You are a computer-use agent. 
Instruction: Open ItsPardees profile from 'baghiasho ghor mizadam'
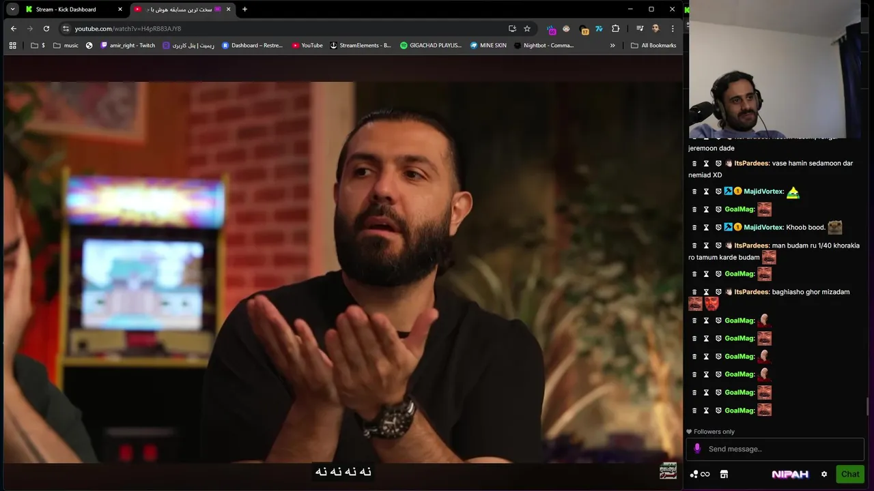pyautogui.click(x=752, y=292)
